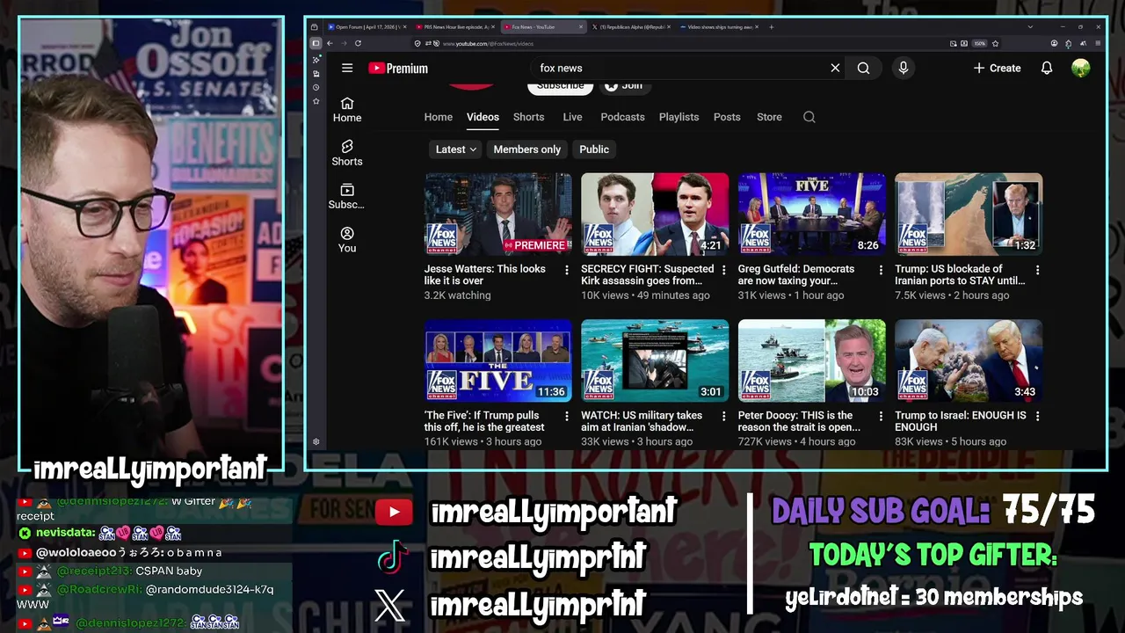Go back with browser back arrow

click(x=330, y=43)
